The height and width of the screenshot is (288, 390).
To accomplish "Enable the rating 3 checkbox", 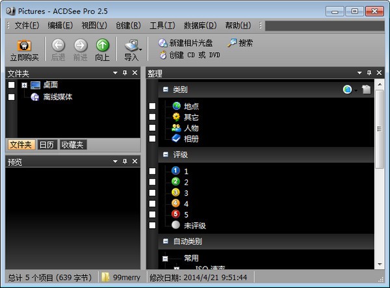I will pyautogui.click(x=152, y=192).
